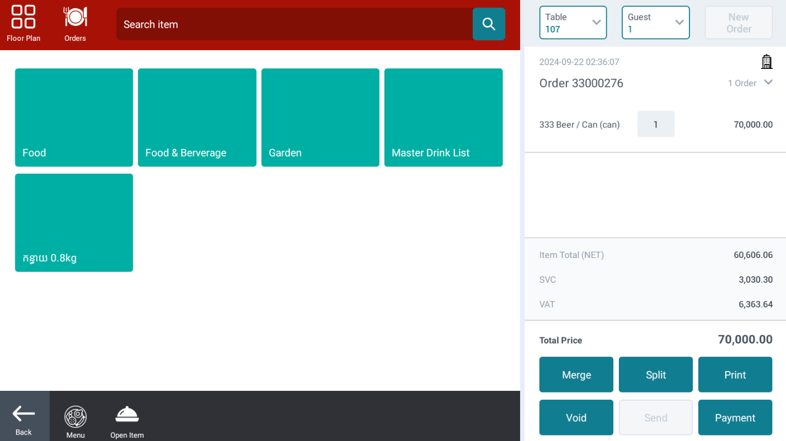Screen dimensions: 786x441
Task: Open the Guest count dropdown
Action: 655,23
